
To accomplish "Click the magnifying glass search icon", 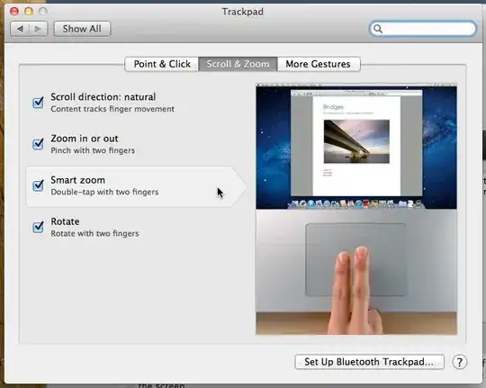I will click(377, 29).
